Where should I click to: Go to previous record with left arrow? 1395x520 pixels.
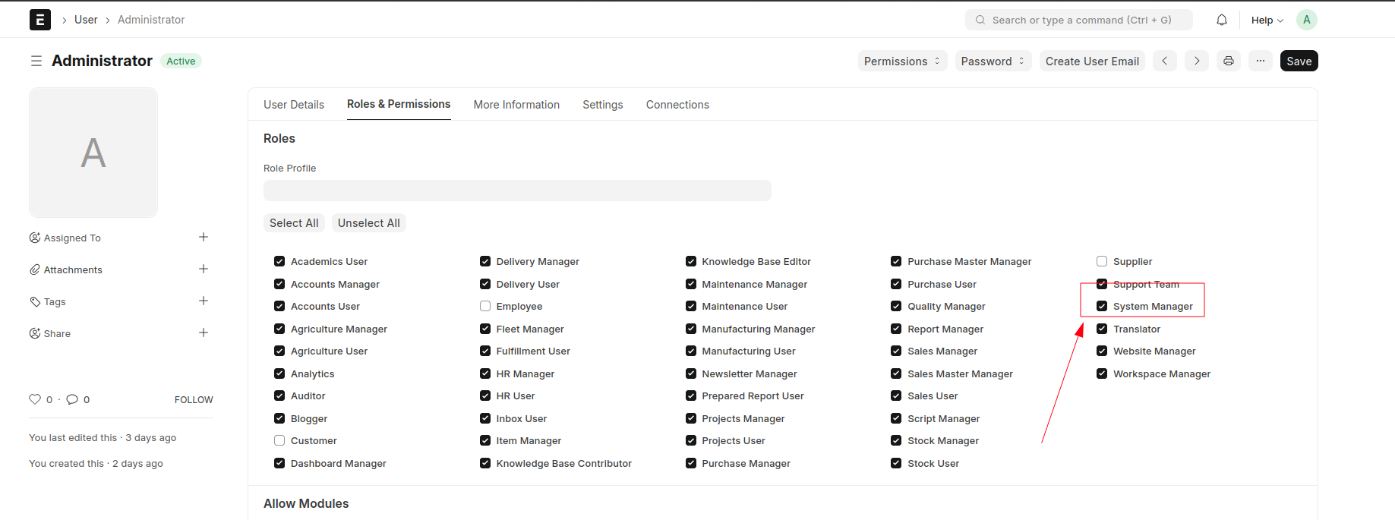click(1164, 61)
